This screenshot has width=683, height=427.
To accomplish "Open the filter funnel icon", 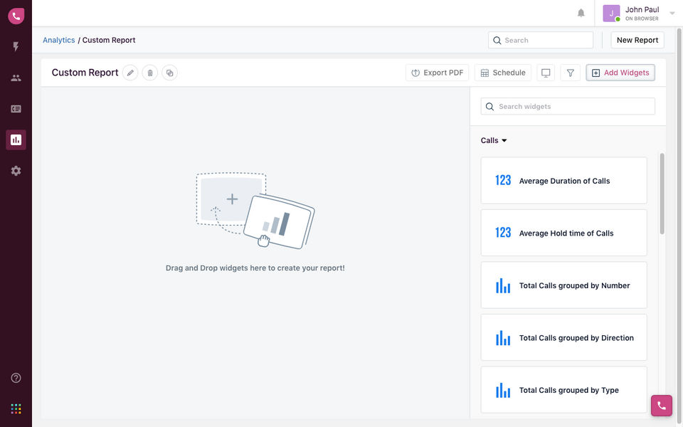I will [x=570, y=73].
